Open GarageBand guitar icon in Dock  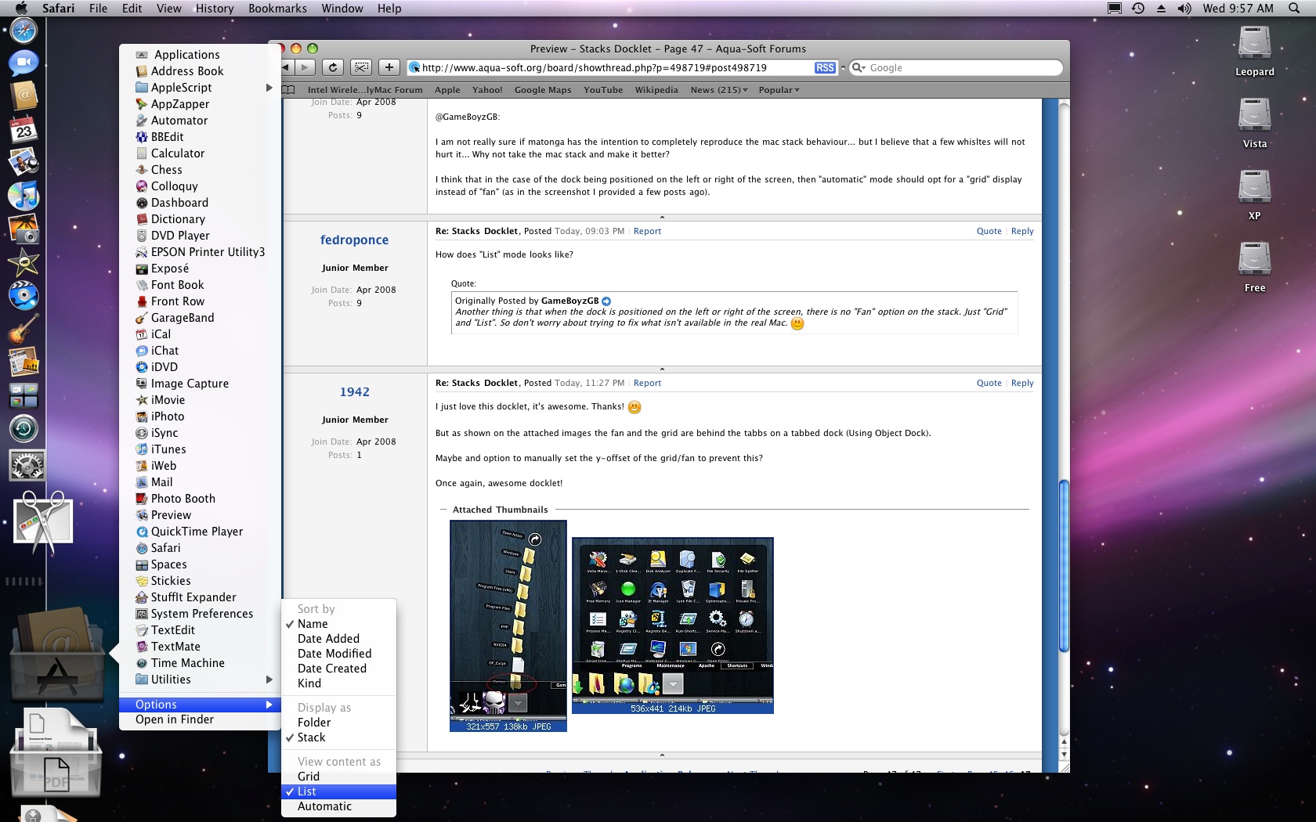point(23,329)
